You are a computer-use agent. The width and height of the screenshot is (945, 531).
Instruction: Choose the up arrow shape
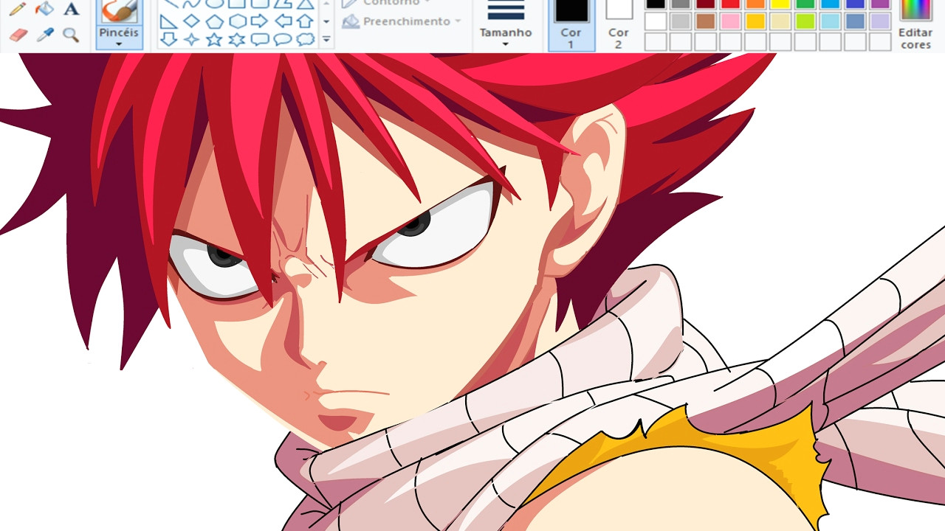(x=305, y=21)
